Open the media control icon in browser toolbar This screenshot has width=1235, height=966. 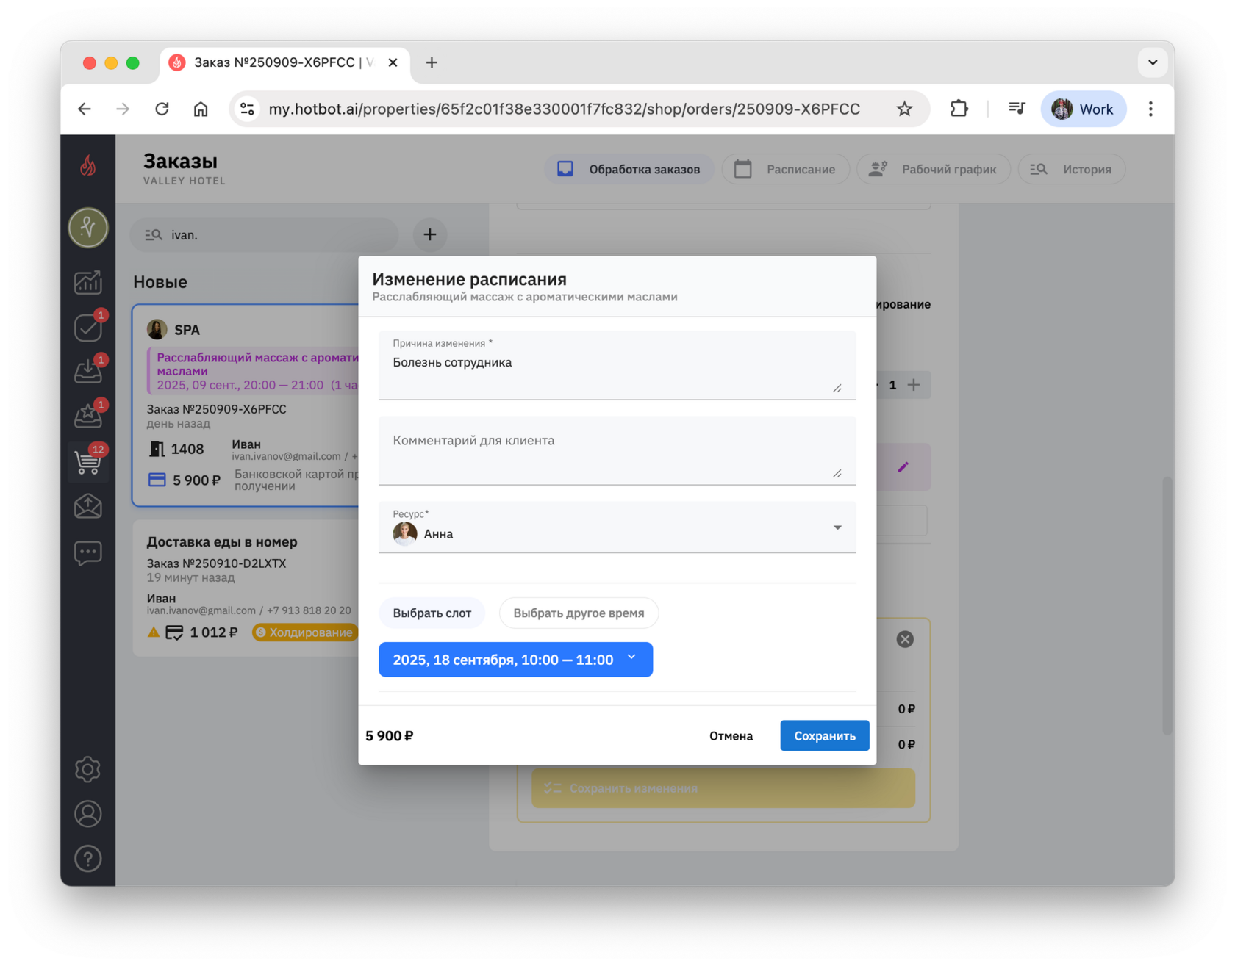[x=1017, y=109]
